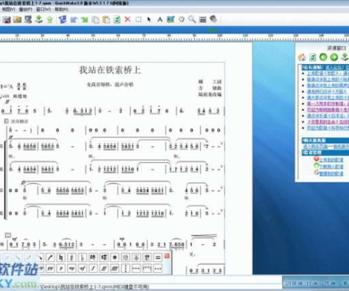Screen dimensions: 349x291
Task: Click the asterisk symbol in palette
Action: (x=115, y=258)
